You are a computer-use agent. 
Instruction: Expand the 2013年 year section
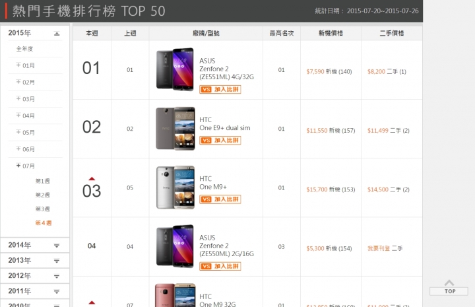tap(57, 261)
